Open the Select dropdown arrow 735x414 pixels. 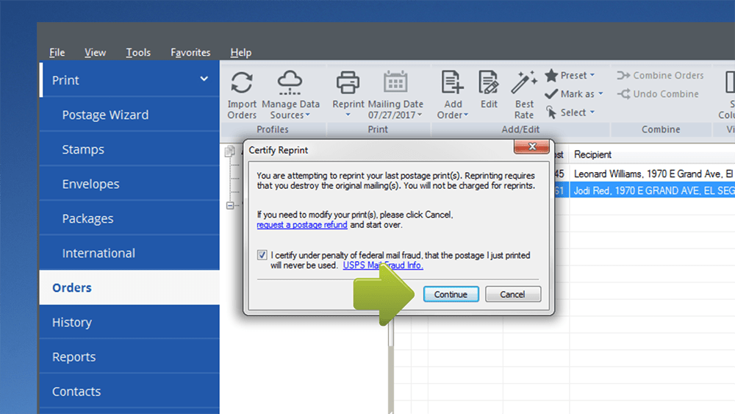(592, 112)
